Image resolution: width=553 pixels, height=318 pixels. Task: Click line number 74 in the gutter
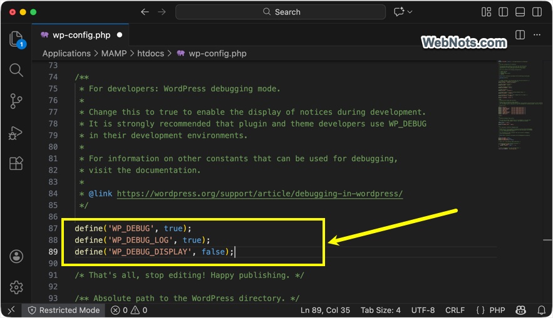53,77
